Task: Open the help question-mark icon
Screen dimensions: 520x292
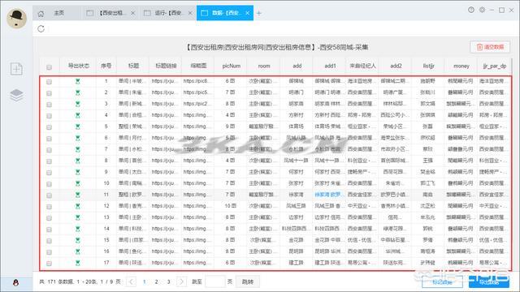Action: coord(471,10)
